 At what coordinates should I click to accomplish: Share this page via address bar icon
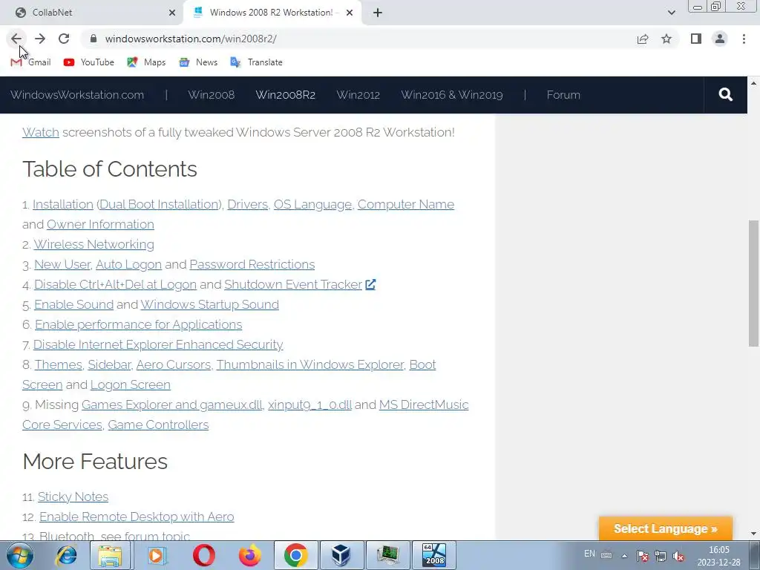point(643,39)
